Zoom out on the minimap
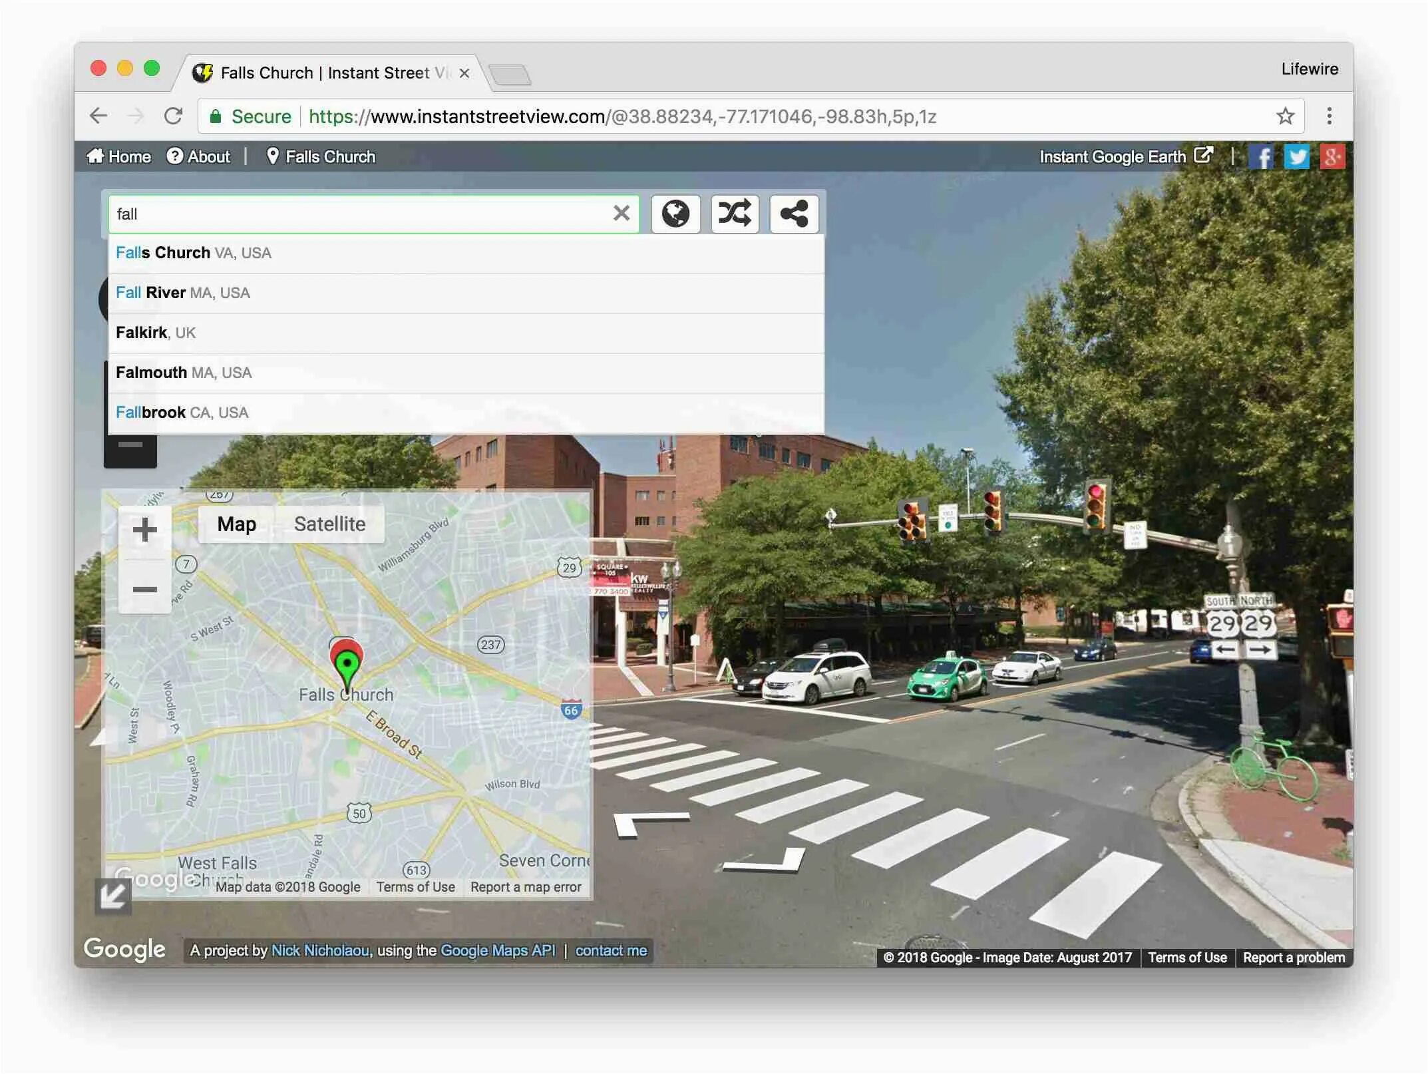The height and width of the screenshot is (1074, 1428). [x=144, y=589]
